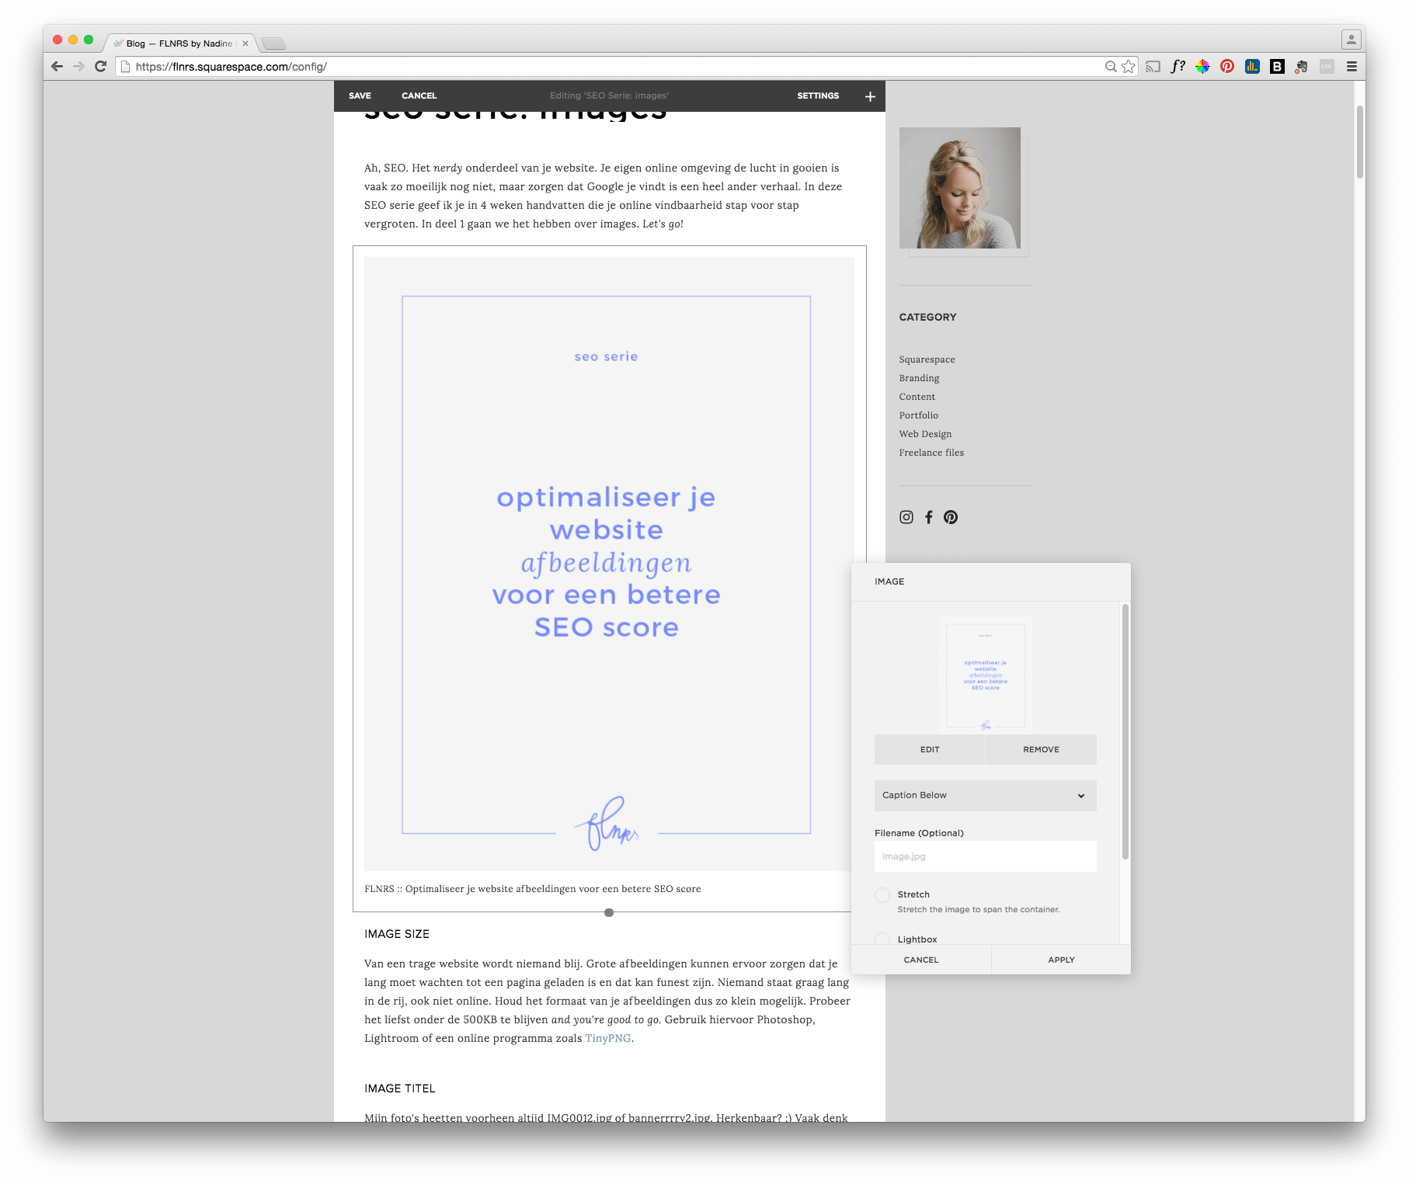Click the CATEGORY sidebar heading
Screen dimensions: 1409x1184
[x=927, y=317]
